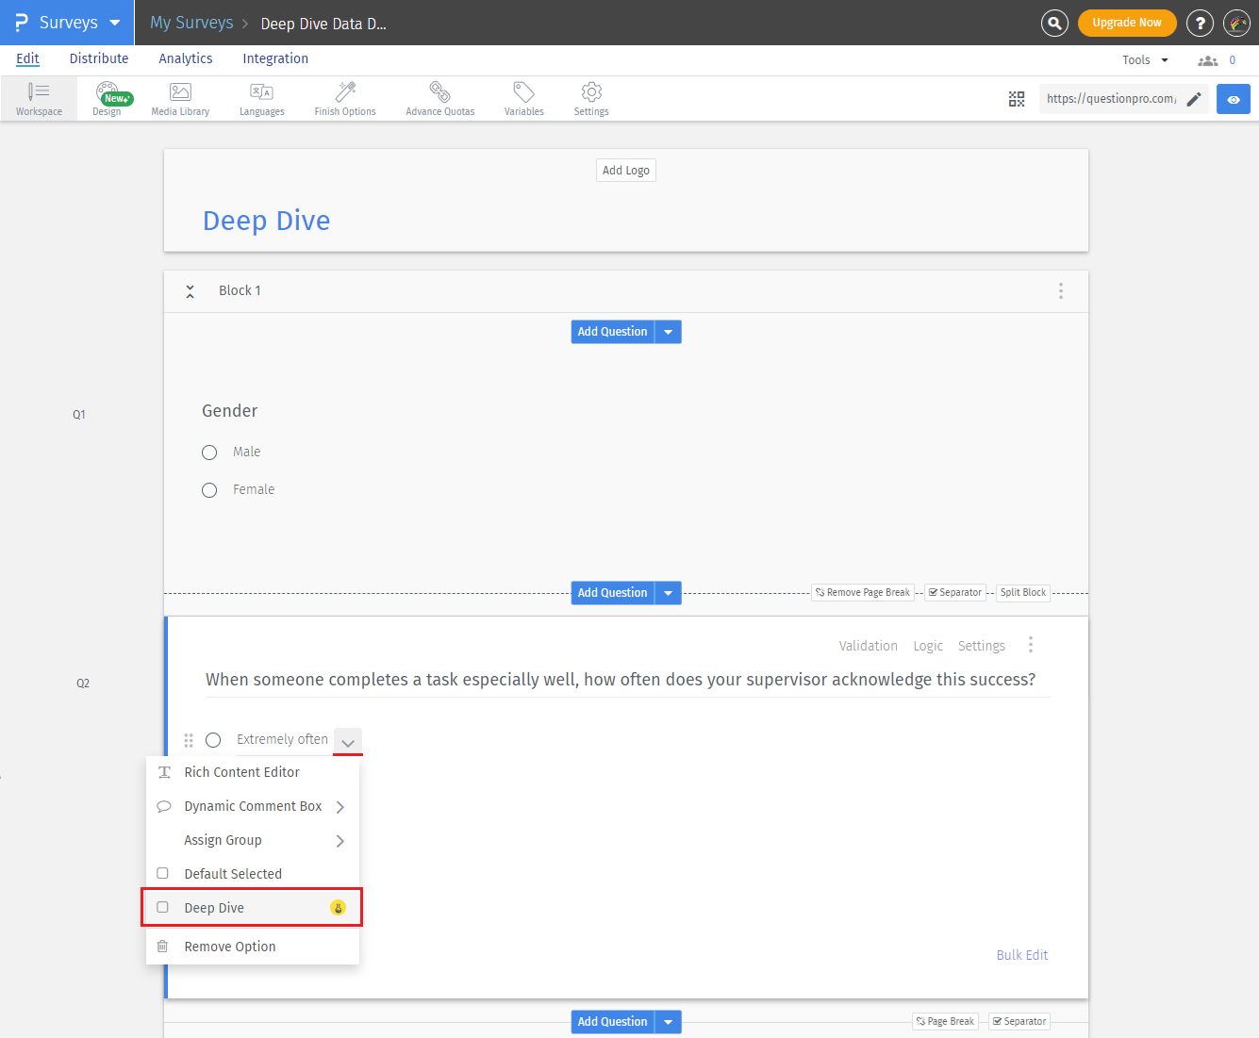Open Add Question dropdown arrow below Q2
Screen dimensions: 1259x1038
tap(668, 1022)
